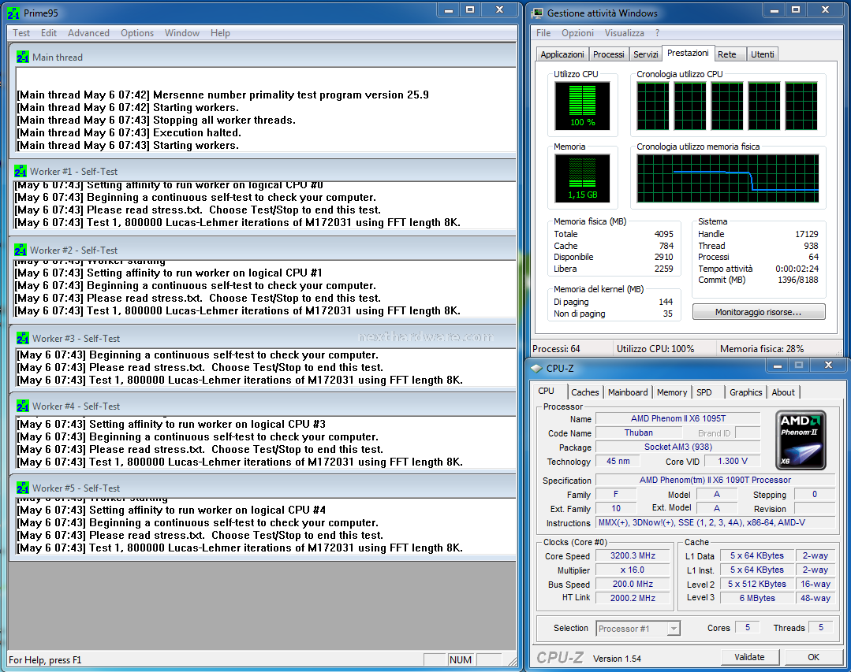Click the Worker #3 Self-Test icon
This screenshot has height=672, width=851.
[23, 338]
